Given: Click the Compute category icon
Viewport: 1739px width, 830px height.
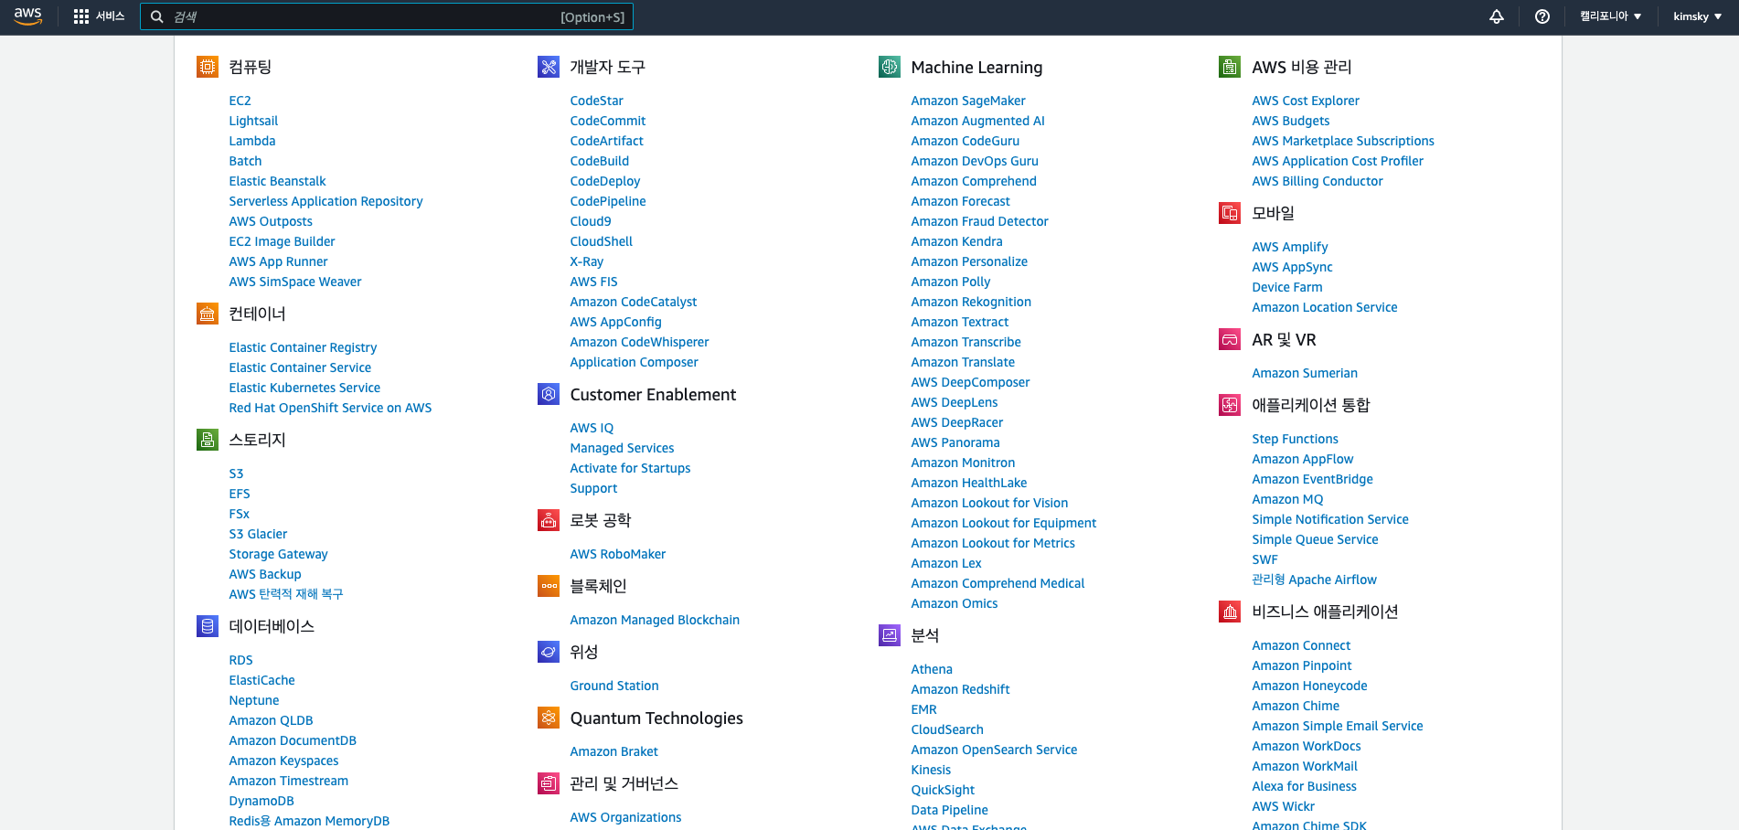Looking at the screenshot, I should click(208, 67).
